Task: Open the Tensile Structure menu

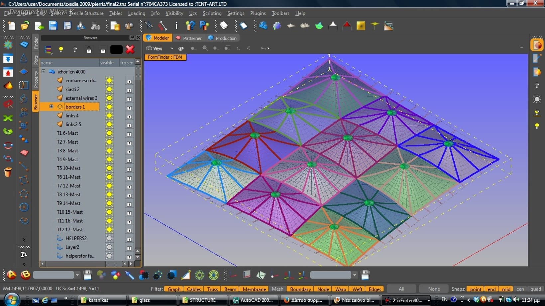Action: click(86, 13)
